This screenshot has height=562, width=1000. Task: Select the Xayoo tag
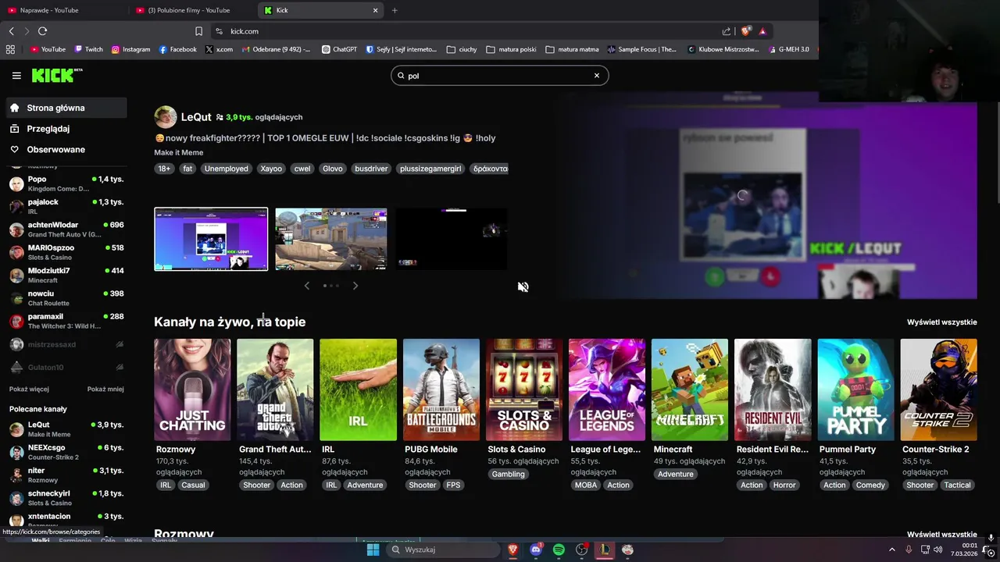click(271, 169)
